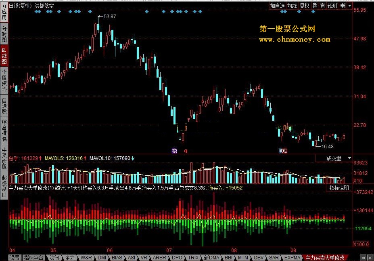Click the 63623 volume axis label
The height and width of the screenshot is (261, 374).
[x=361, y=163]
